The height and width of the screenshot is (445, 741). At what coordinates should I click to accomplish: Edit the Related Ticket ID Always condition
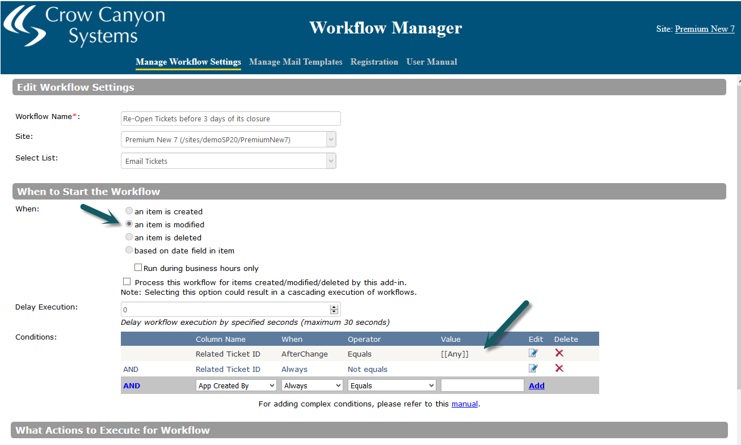click(x=533, y=368)
